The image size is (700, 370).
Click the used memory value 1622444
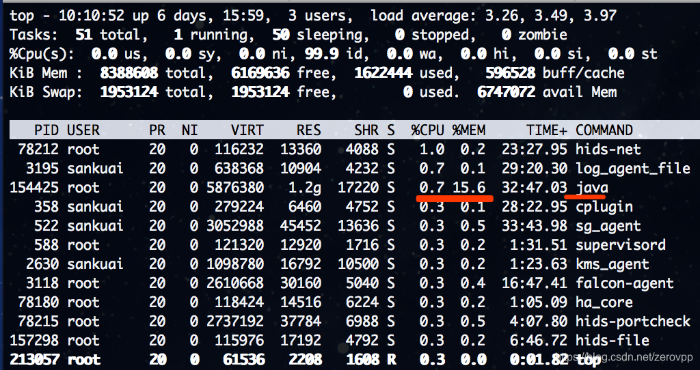pyautogui.click(x=383, y=73)
